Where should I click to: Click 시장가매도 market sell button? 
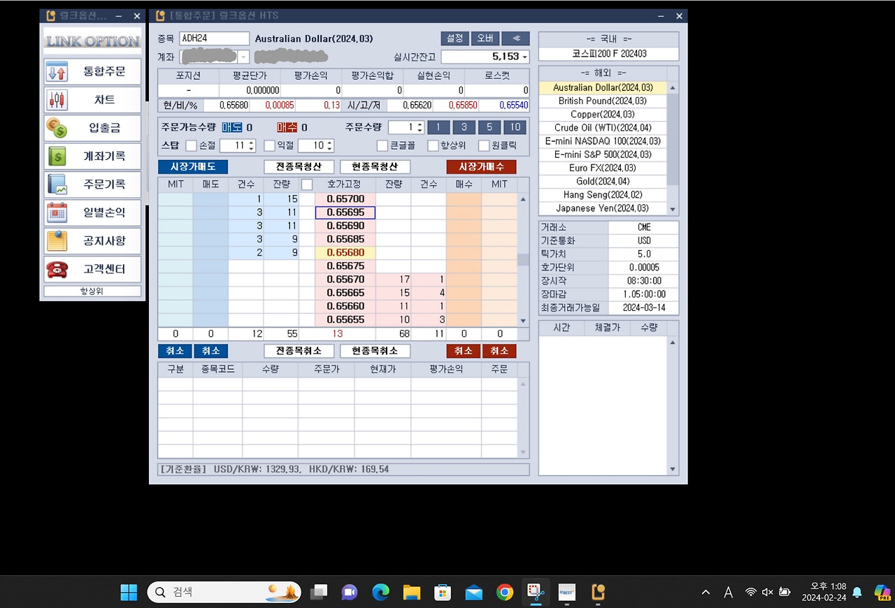(x=193, y=167)
